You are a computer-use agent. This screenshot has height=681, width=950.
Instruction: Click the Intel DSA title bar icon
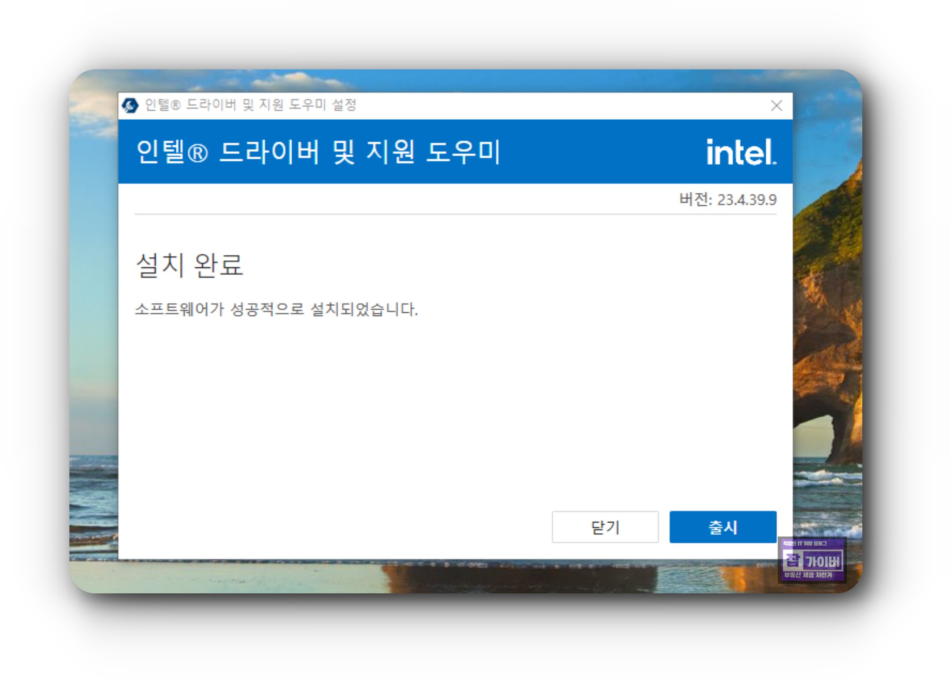pyautogui.click(x=130, y=106)
